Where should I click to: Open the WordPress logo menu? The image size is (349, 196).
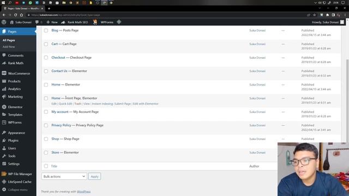pyautogui.click(x=4, y=22)
